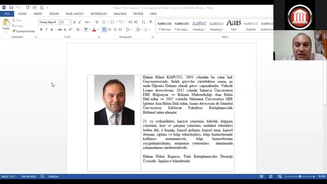Justify the paragraph text
The height and width of the screenshot is (184, 327).
120,30
